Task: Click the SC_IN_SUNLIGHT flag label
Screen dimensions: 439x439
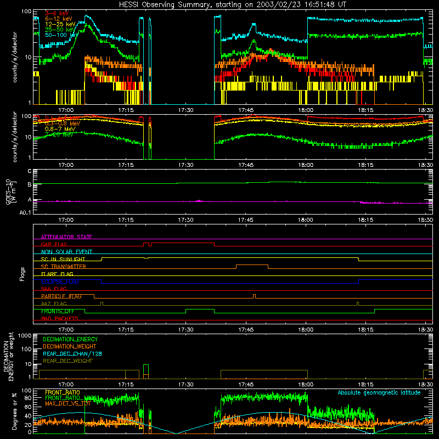Action: click(63, 259)
